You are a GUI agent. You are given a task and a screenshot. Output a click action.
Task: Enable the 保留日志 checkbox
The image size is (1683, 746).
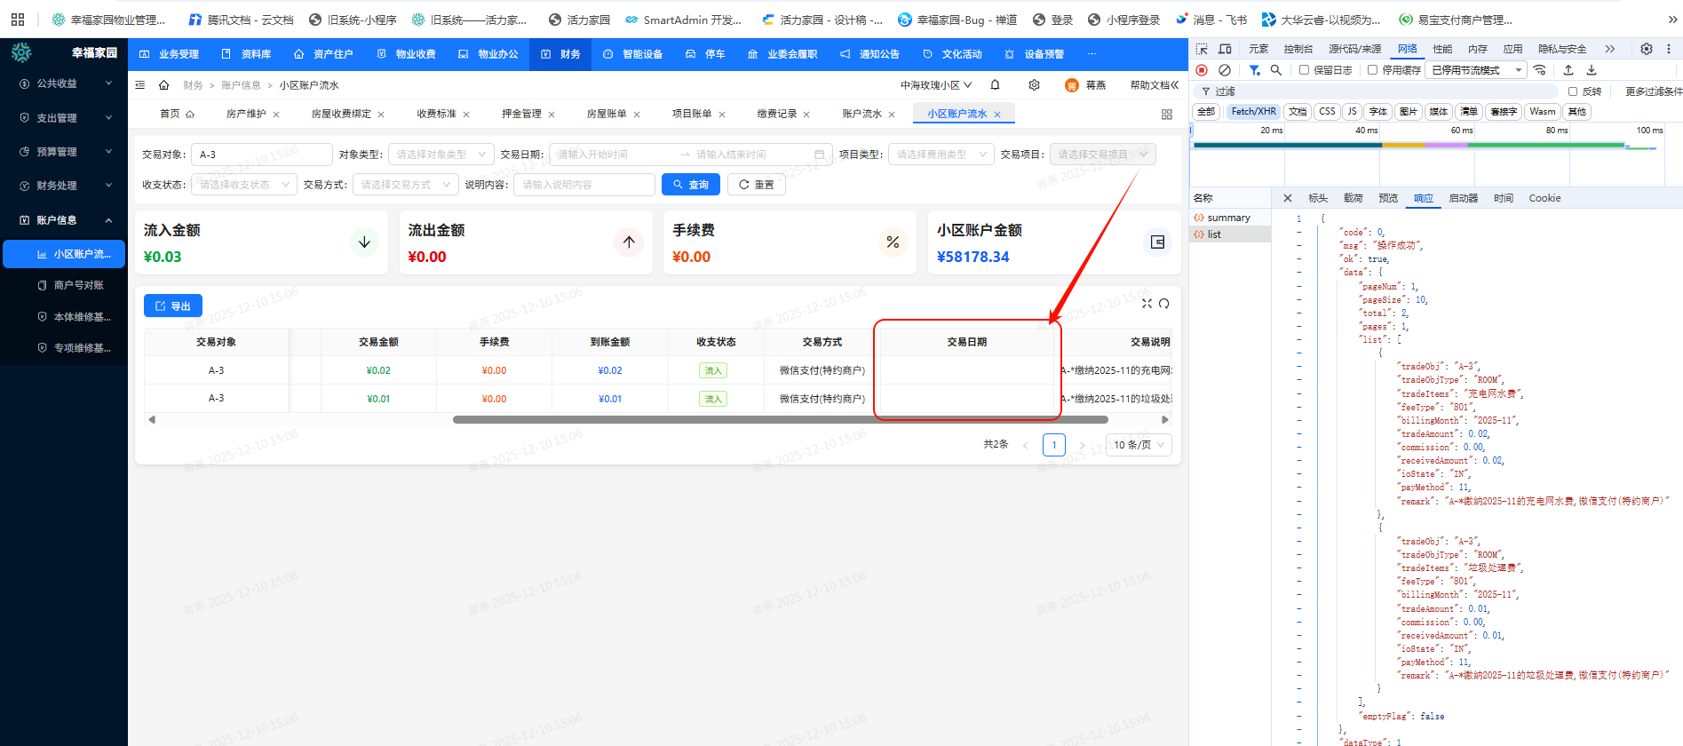click(1304, 70)
